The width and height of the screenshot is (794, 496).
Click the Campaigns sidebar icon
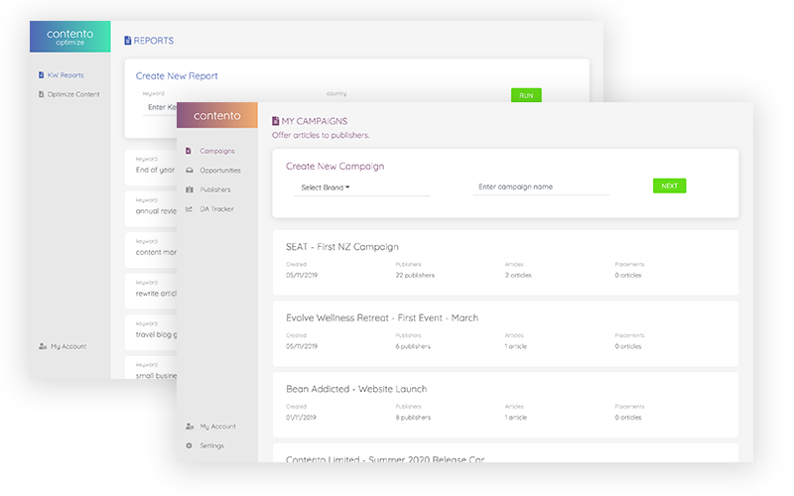[x=189, y=151]
